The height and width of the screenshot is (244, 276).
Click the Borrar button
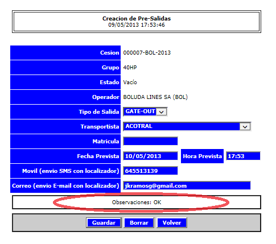point(139,223)
